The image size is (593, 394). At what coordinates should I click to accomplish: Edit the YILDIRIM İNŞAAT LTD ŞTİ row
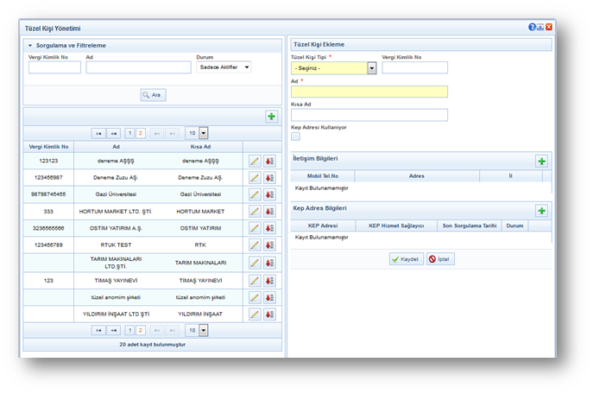255,315
